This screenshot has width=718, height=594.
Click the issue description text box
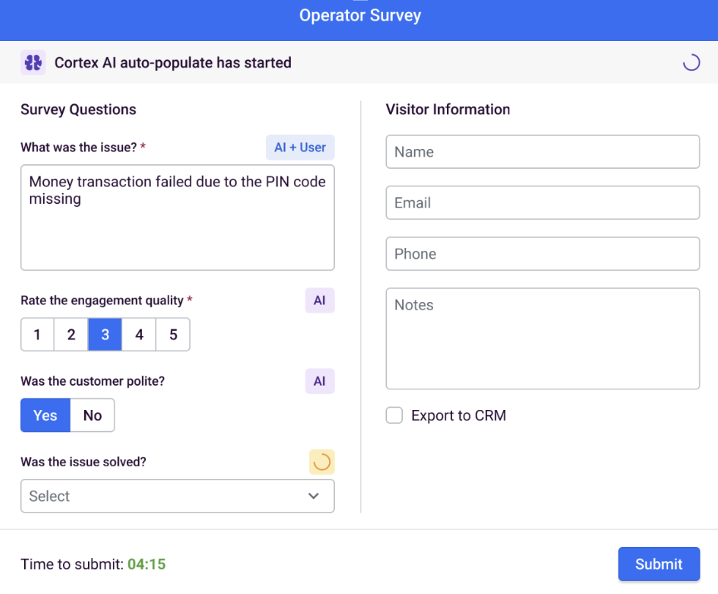tap(177, 218)
